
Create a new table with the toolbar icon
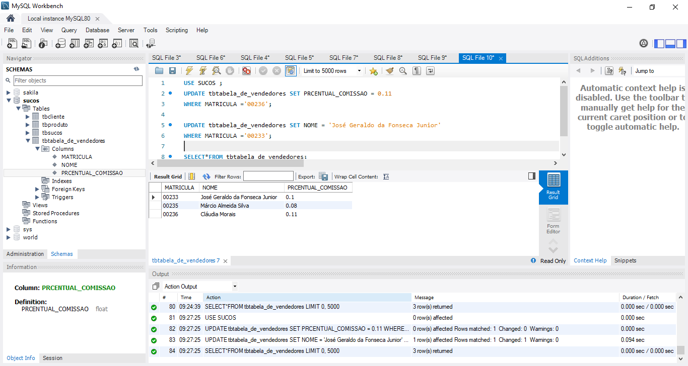tap(75, 44)
